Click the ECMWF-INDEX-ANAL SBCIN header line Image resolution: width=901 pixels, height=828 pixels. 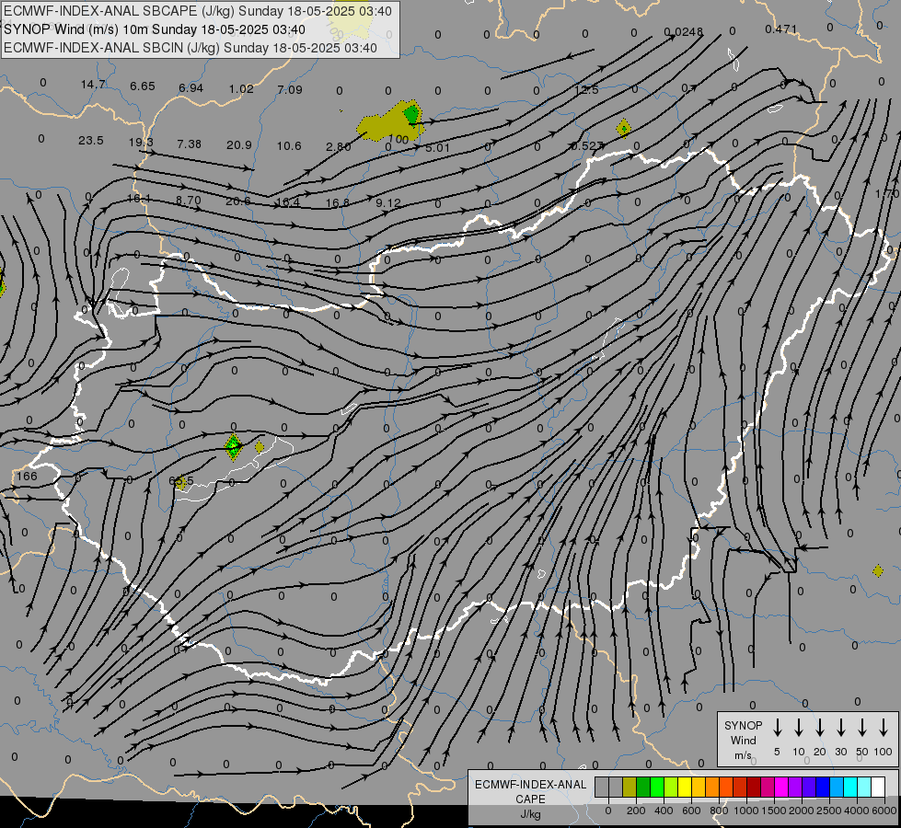tap(191, 48)
